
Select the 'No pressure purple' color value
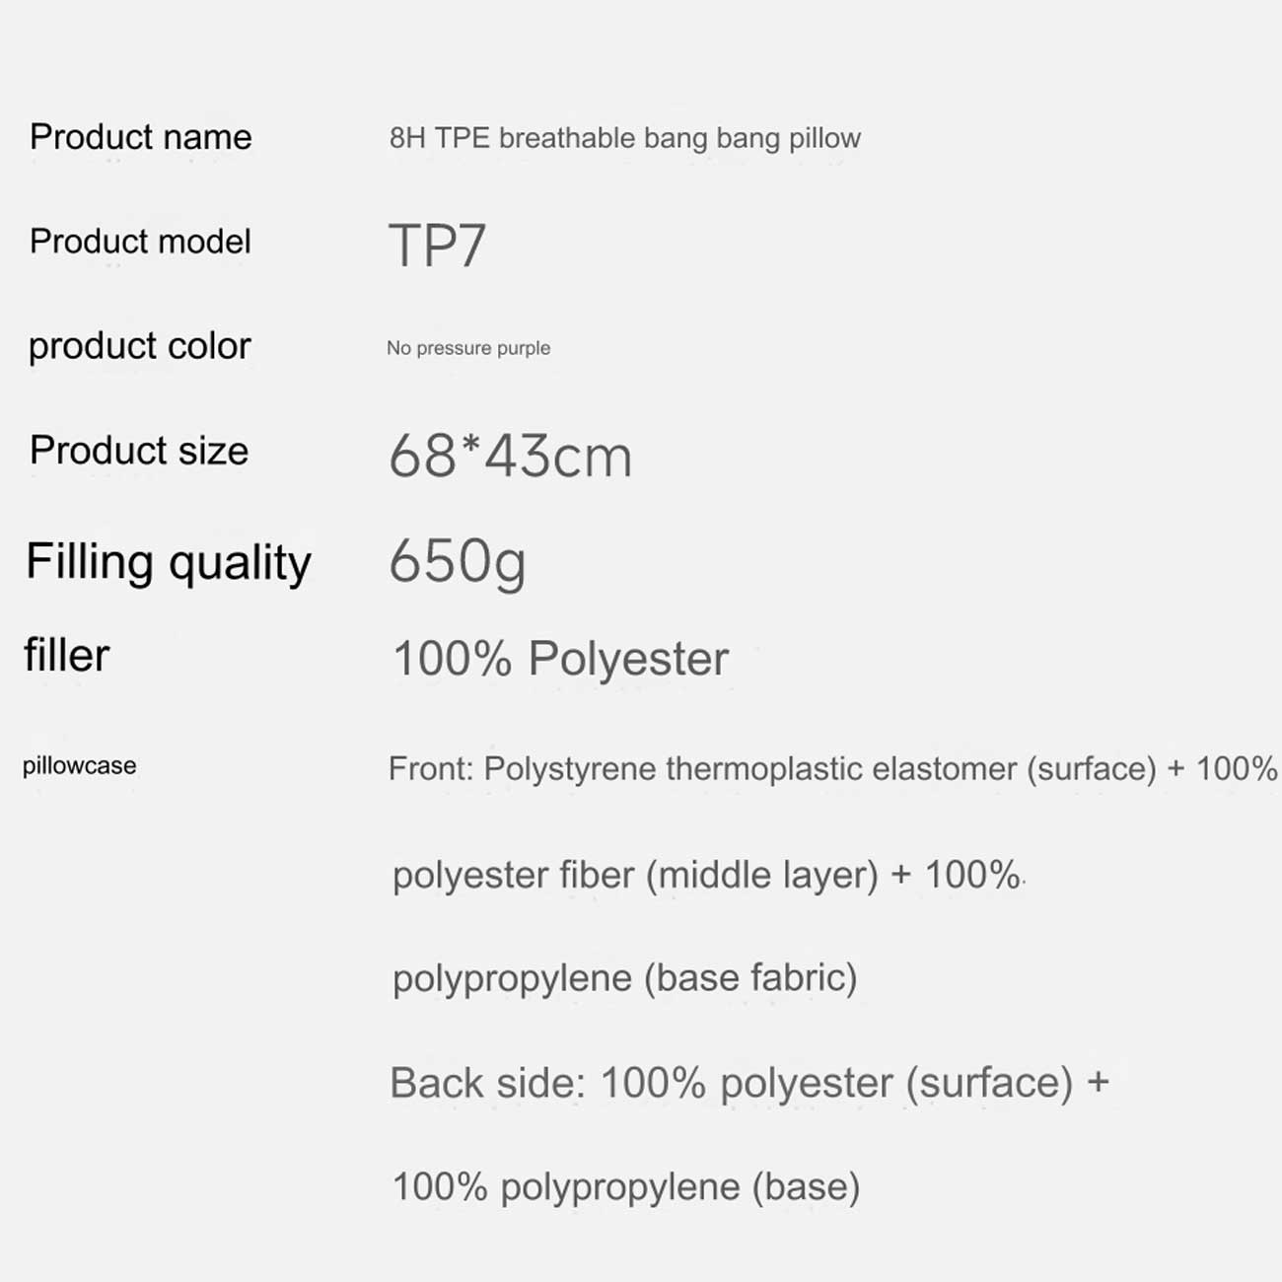468,348
